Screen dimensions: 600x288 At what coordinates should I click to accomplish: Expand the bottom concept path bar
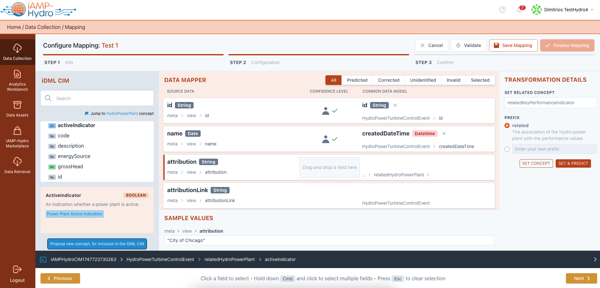coord(595,259)
